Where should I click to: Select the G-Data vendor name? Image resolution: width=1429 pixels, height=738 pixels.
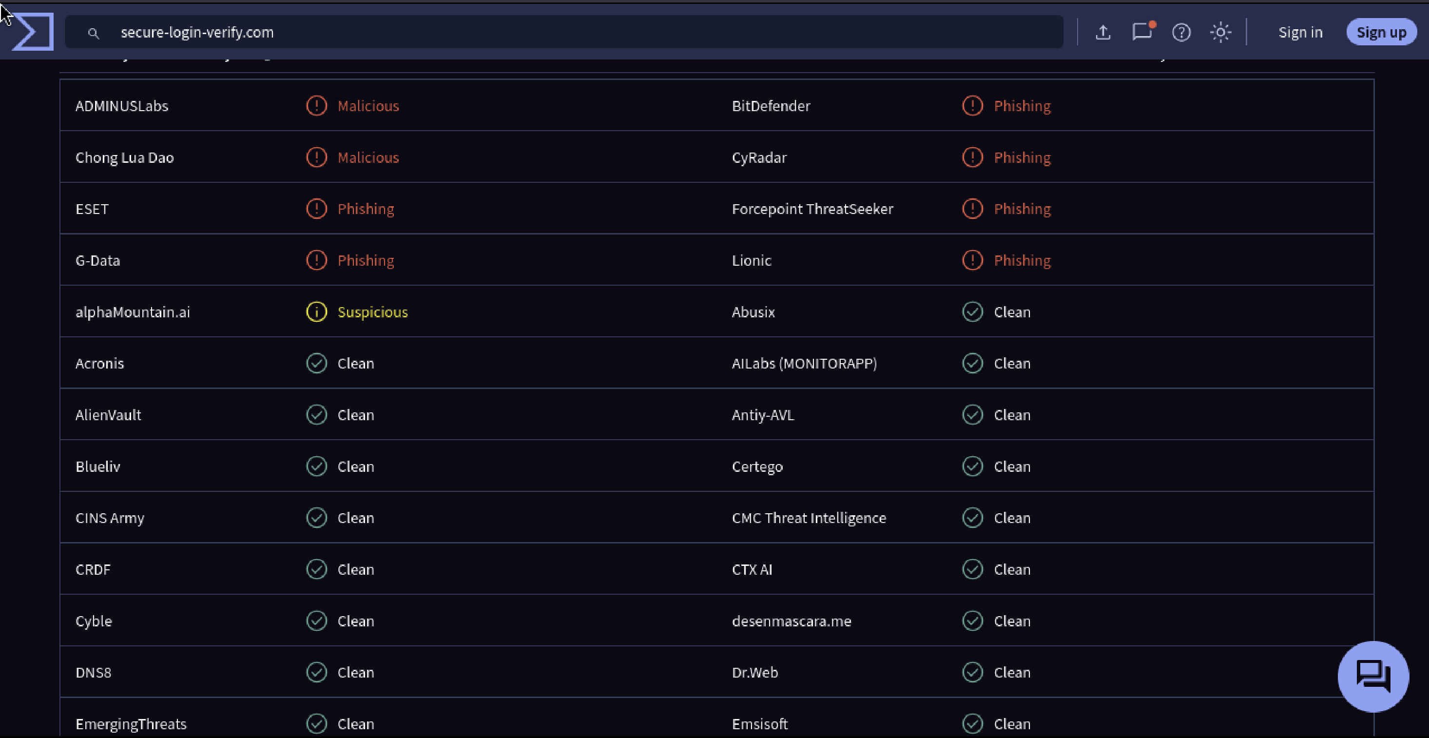click(x=97, y=261)
